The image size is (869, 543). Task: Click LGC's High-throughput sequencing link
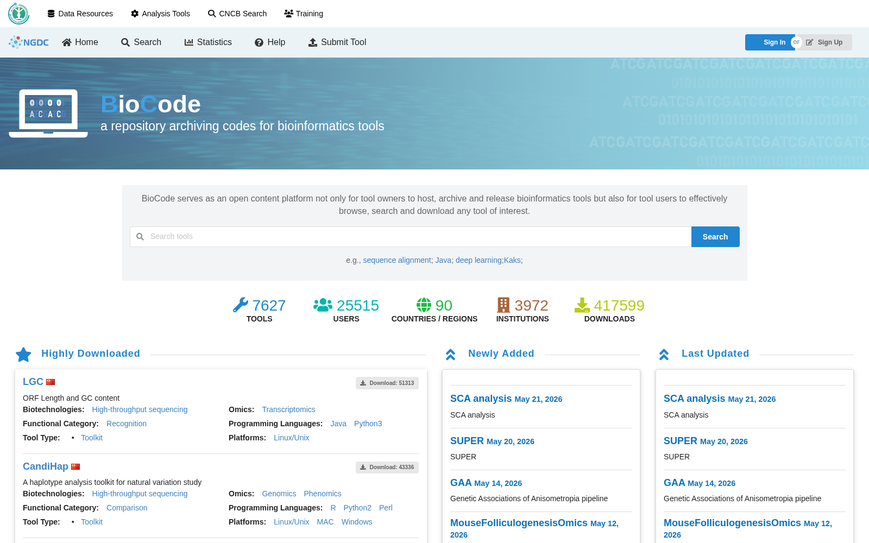(x=140, y=410)
